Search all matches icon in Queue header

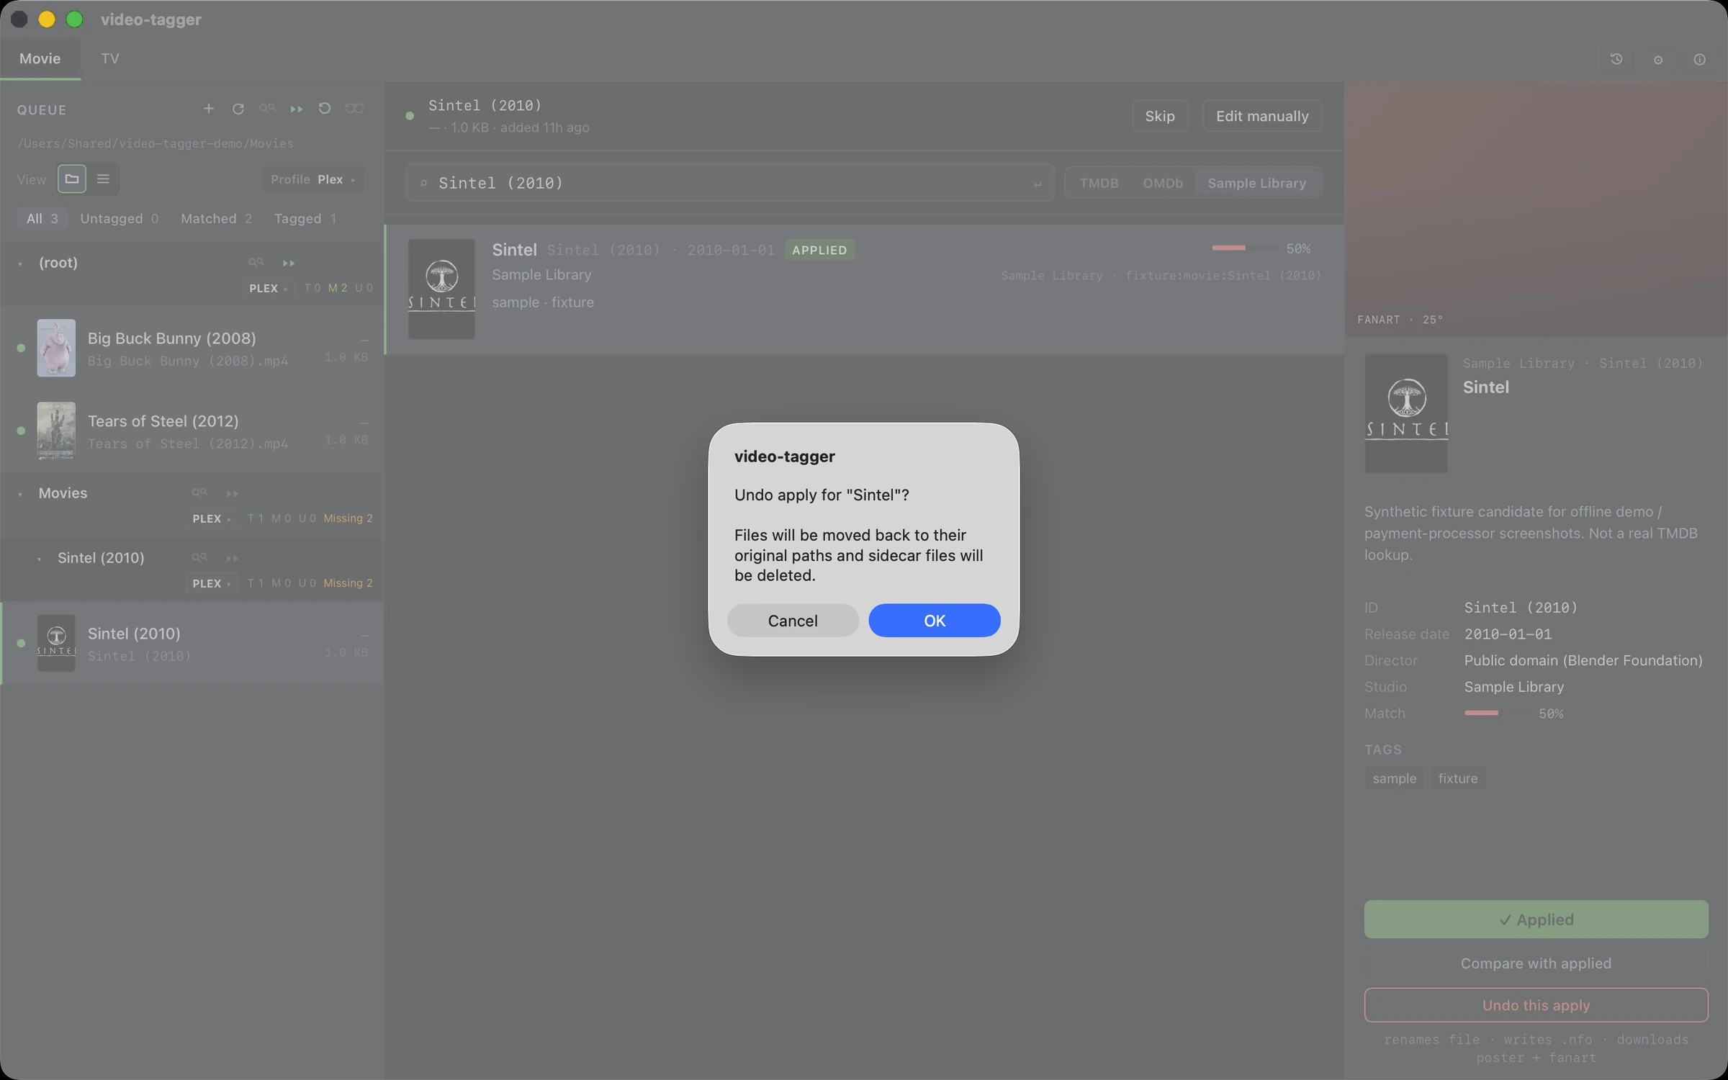coord(267,108)
